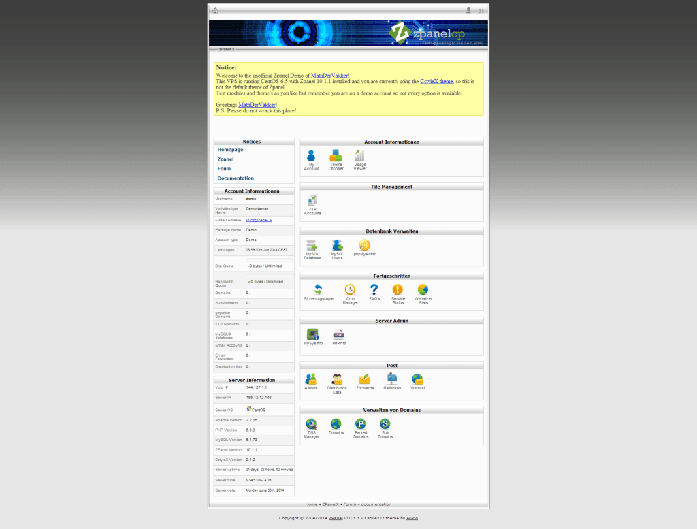Screen dimensions: 697x529
Task: Click the info@zpanel.tl email address
Action: tap(259, 220)
